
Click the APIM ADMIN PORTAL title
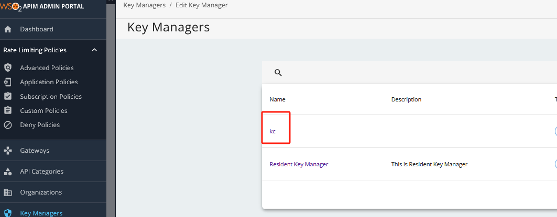click(53, 6)
